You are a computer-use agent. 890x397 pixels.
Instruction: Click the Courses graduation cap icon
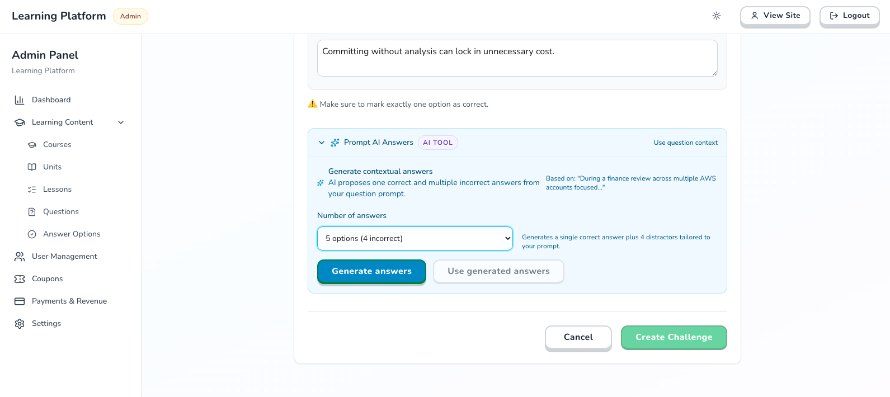[32, 145]
